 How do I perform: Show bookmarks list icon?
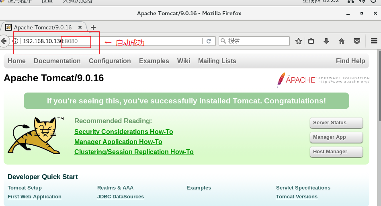(311, 41)
